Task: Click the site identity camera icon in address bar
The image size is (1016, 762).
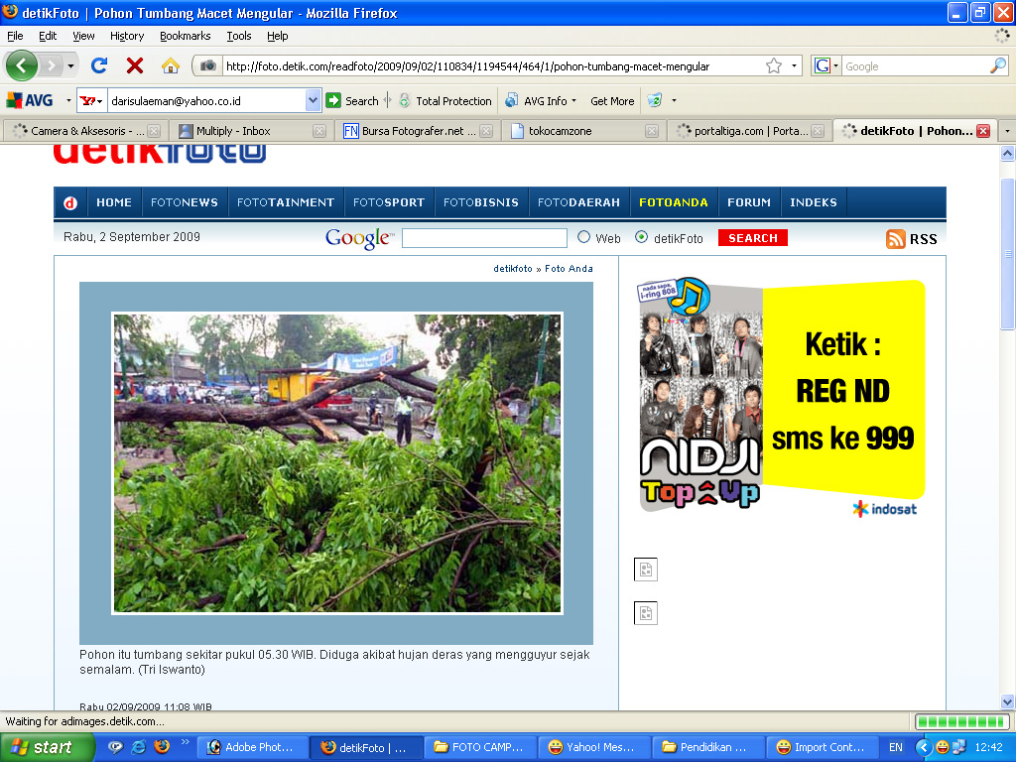Action: [x=208, y=66]
